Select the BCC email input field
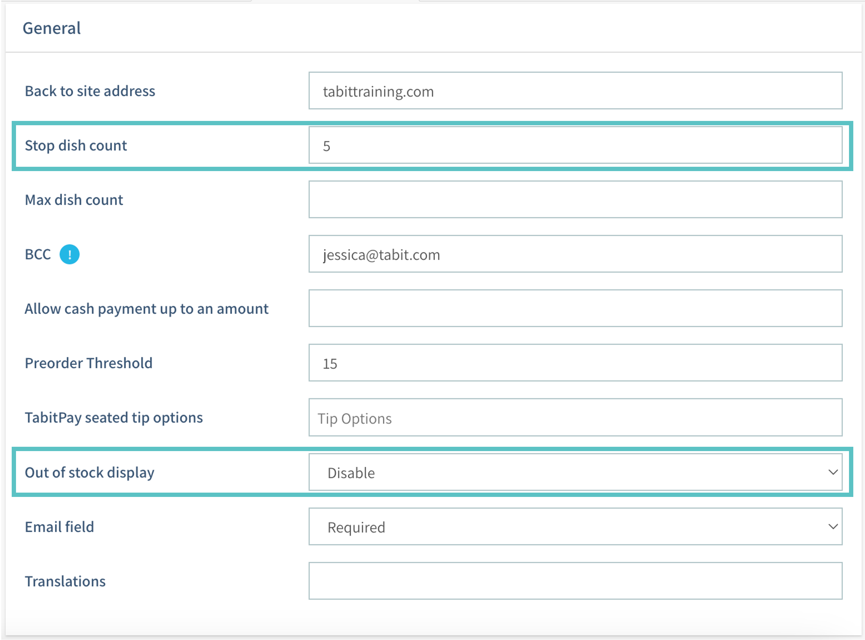 click(x=575, y=254)
